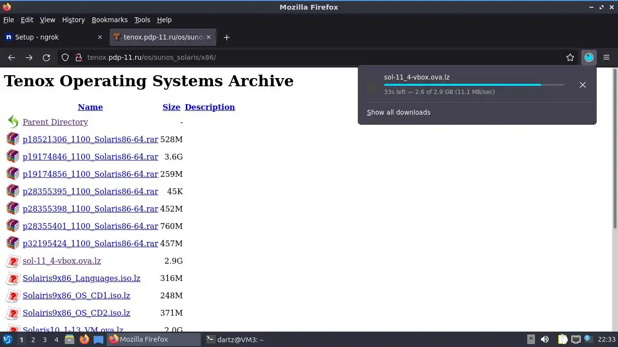Click the unknown-file icon beside Solairis9x86_OS_CD2.iso.lz

pyautogui.click(x=13, y=313)
